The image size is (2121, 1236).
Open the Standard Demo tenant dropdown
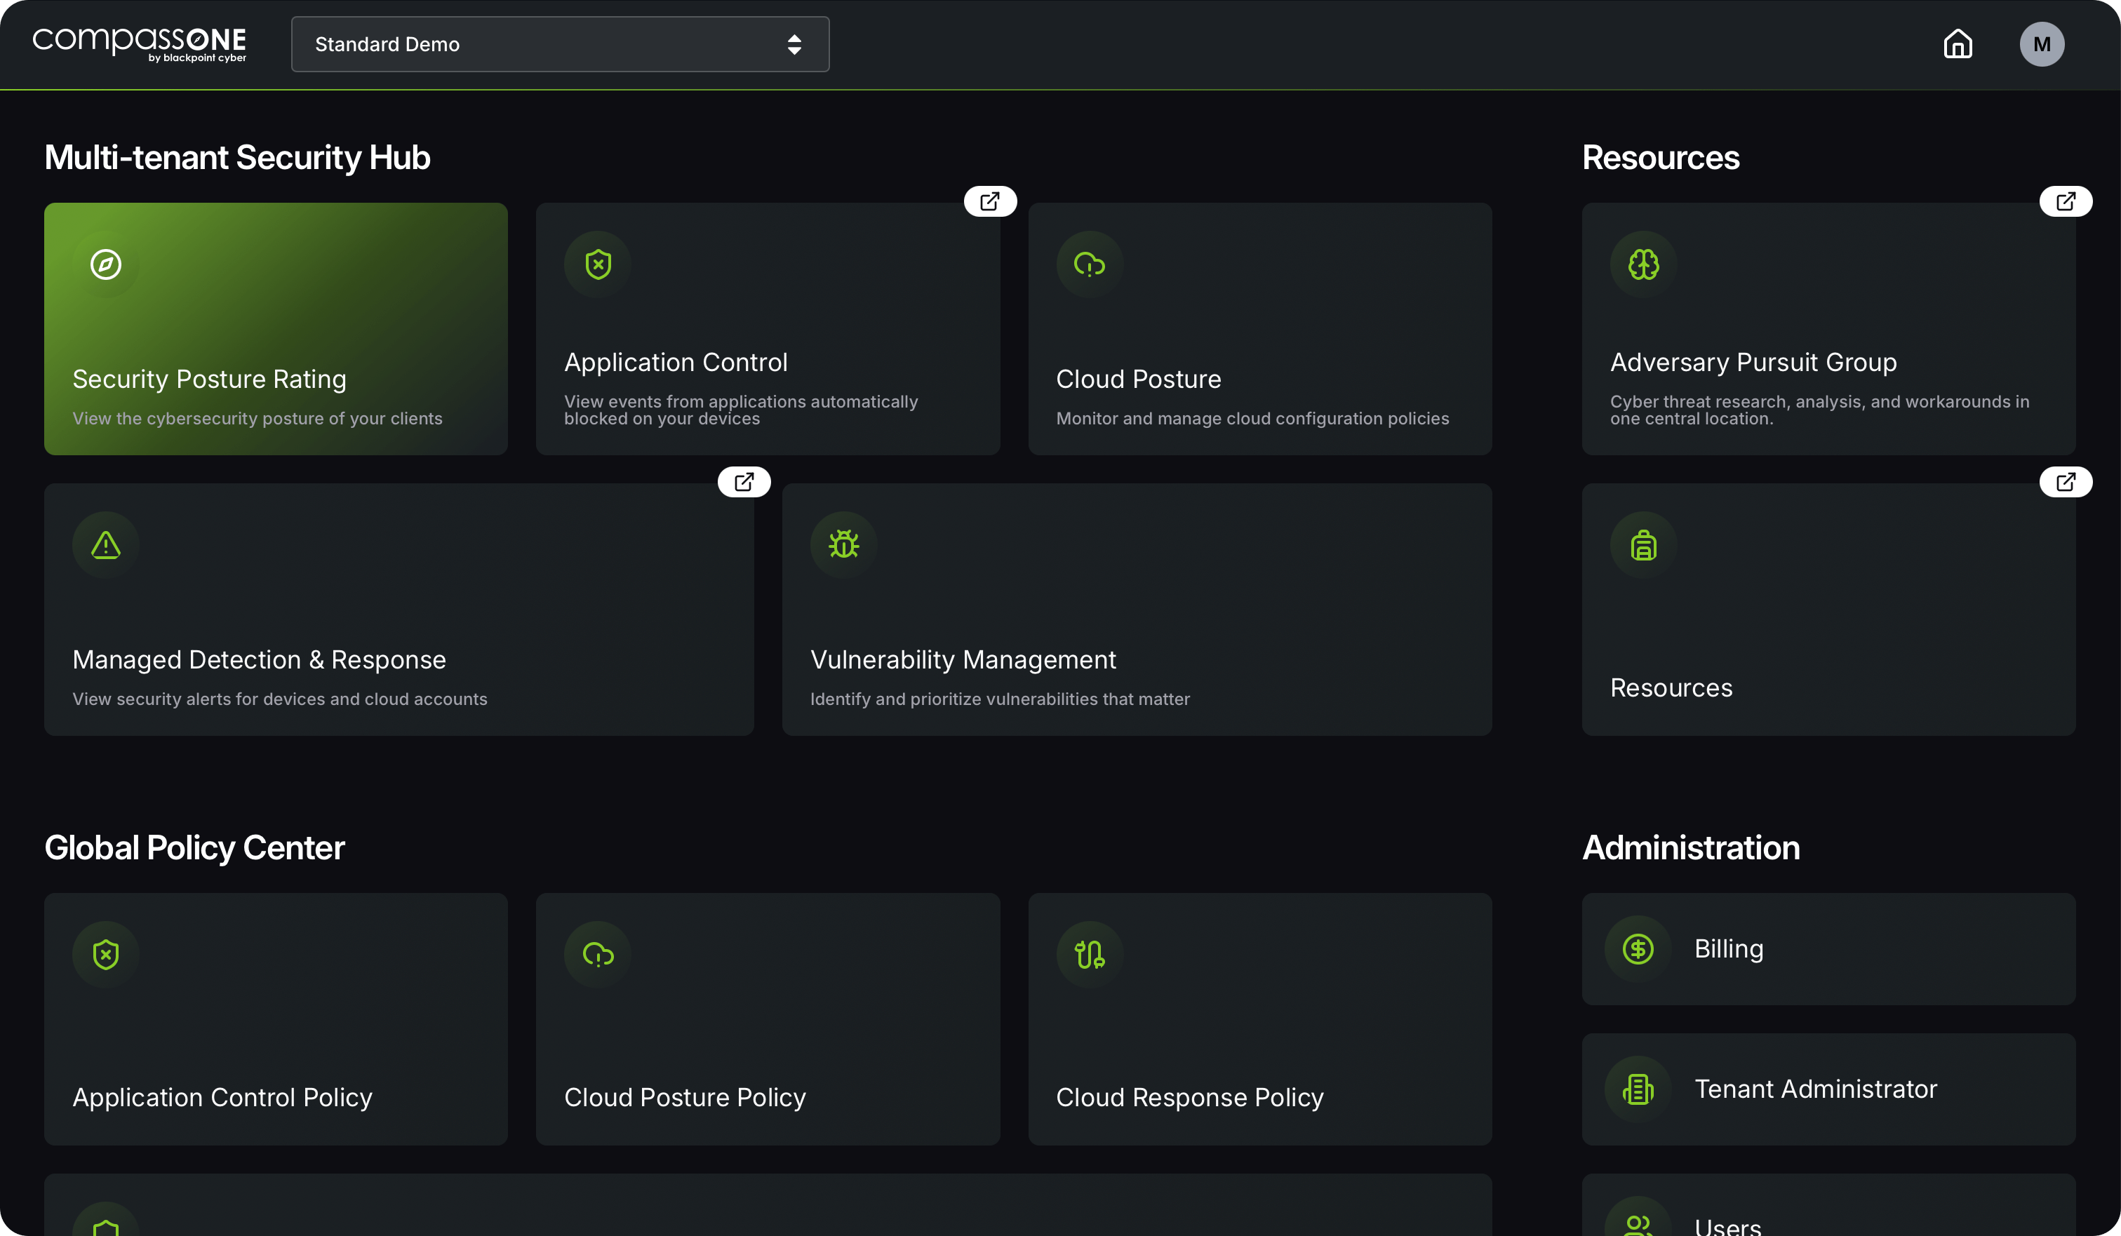tap(560, 43)
